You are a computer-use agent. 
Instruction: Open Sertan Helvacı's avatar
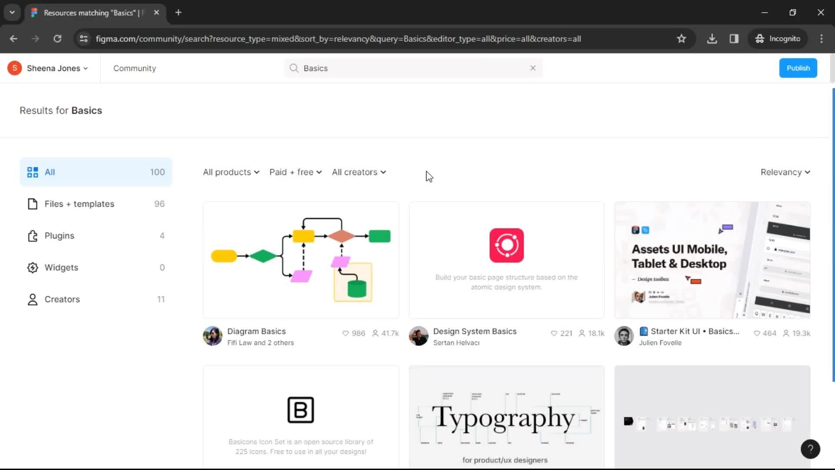419,336
